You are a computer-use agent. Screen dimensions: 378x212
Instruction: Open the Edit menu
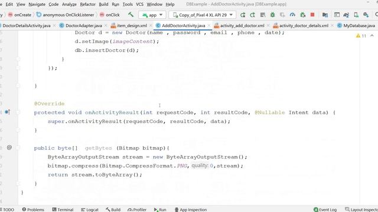pyautogui.click(x=9, y=4)
